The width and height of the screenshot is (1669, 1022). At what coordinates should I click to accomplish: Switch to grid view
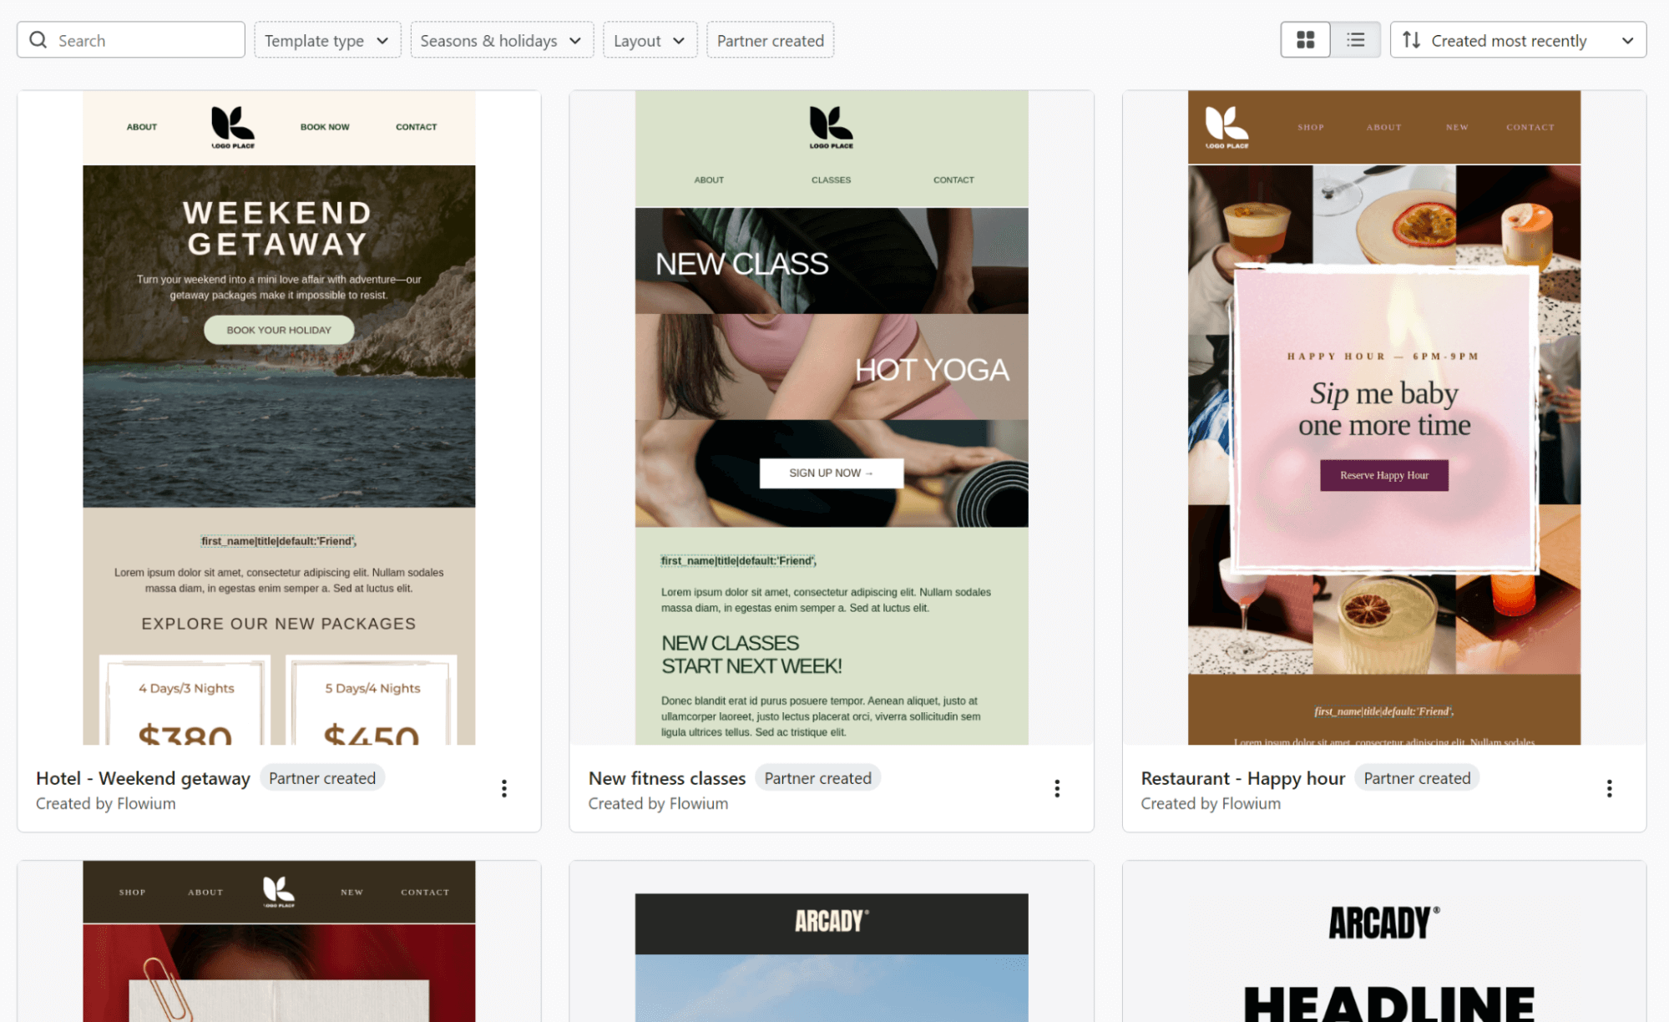1305,39
